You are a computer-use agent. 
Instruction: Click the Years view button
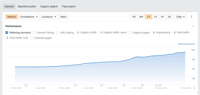point(63,17)
